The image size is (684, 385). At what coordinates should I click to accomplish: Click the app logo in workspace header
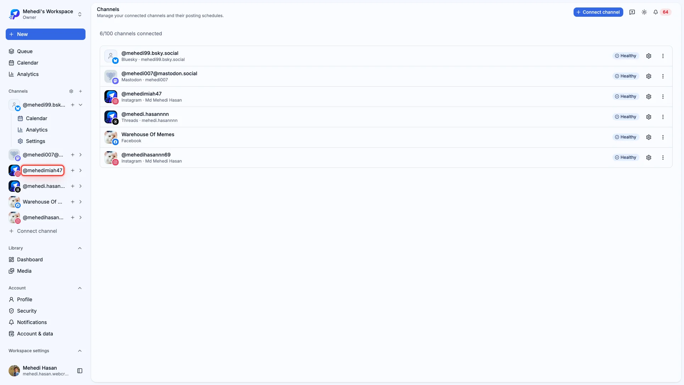point(14,14)
